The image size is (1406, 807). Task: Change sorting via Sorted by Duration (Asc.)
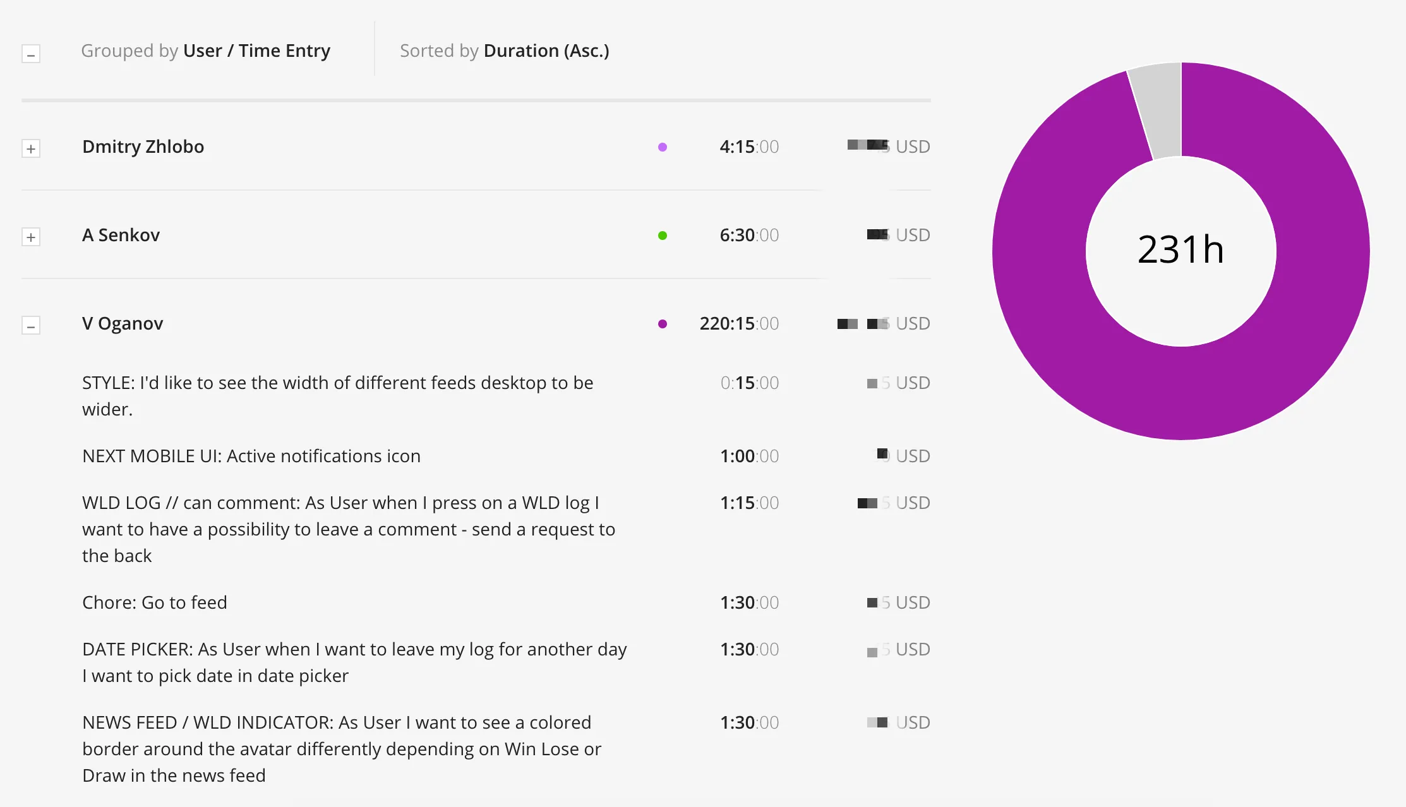coord(504,51)
